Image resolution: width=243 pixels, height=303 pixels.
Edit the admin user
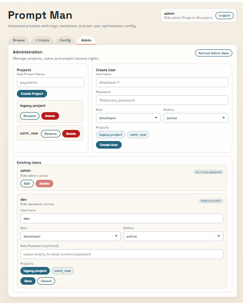pyautogui.click(x=27, y=184)
